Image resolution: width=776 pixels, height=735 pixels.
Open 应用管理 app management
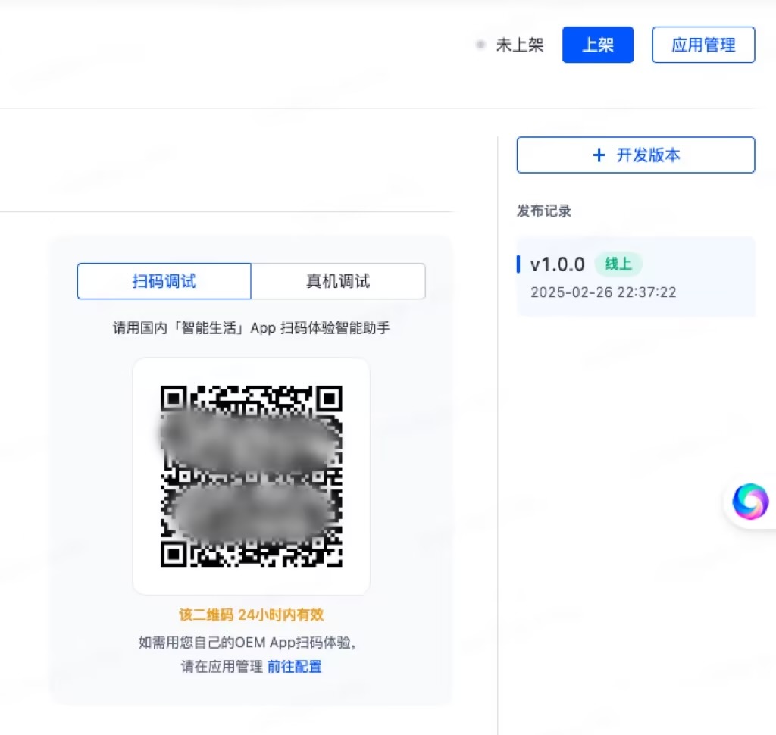pos(702,45)
